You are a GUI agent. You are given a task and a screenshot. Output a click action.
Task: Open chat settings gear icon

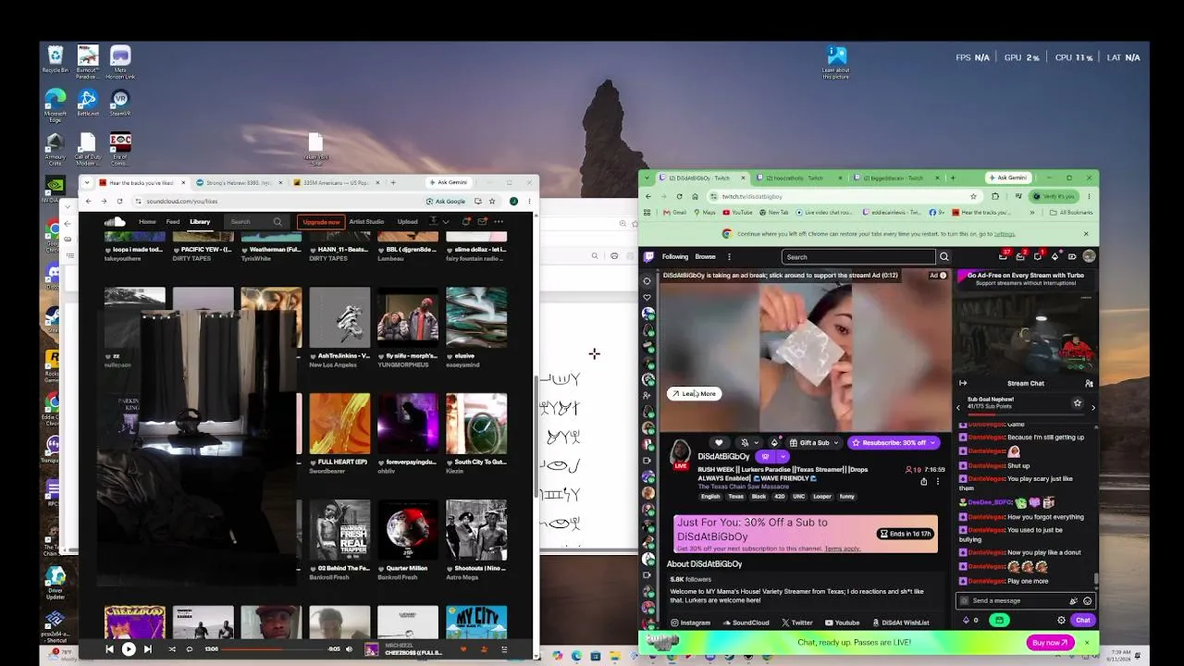pos(1061,621)
